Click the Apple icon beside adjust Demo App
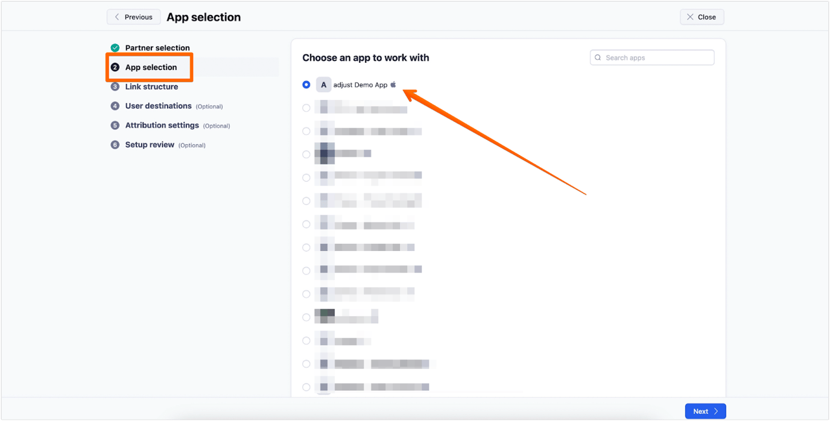The height and width of the screenshot is (421, 830). coord(393,84)
